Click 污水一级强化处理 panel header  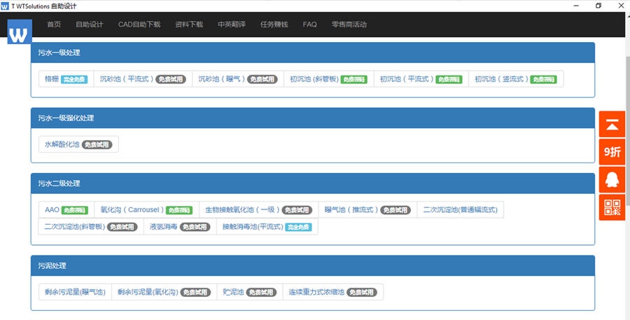(313, 118)
